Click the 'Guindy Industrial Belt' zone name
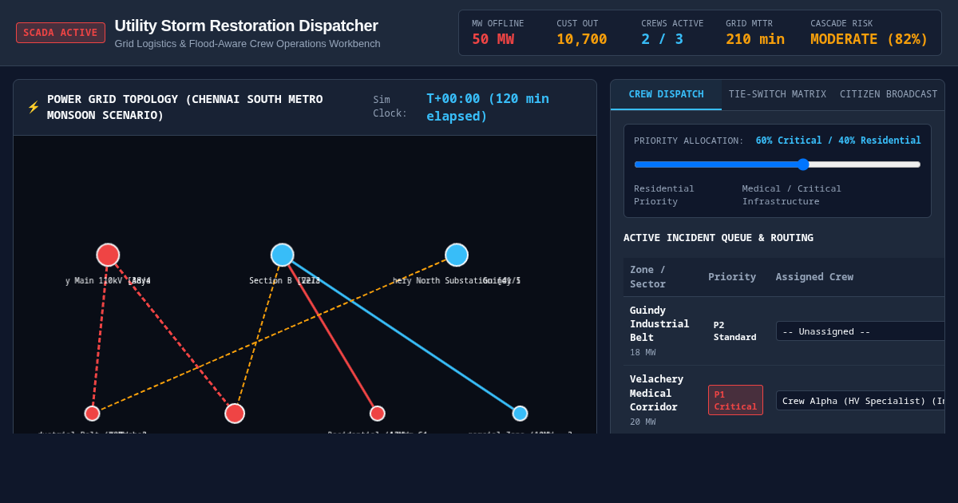The image size is (958, 503). [659, 323]
